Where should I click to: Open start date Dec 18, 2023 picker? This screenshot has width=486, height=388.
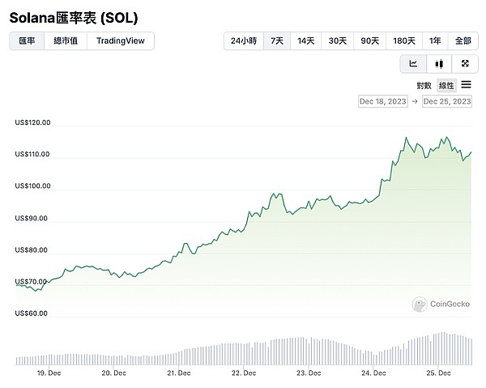tap(382, 101)
